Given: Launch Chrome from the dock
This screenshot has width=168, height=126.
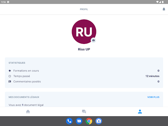Looking at the screenshot, I should coord(89,121).
